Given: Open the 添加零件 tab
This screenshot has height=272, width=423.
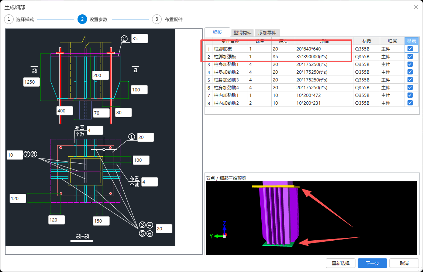Looking at the screenshot, I should [267, 32].
